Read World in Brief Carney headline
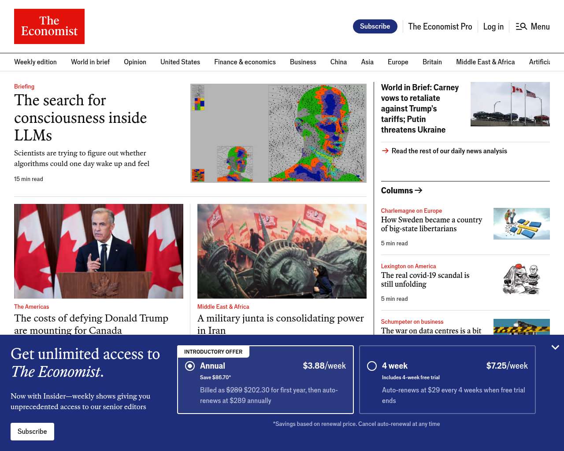Image resolution: width=564 pixels, height=451 pixels. [420, 108]
